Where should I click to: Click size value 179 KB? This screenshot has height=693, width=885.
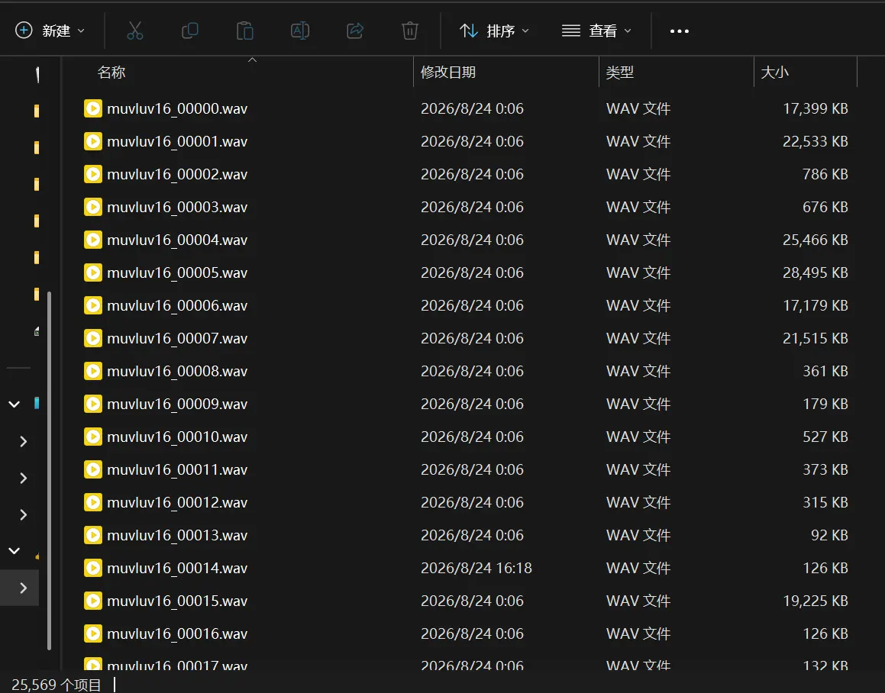(825, 404)
